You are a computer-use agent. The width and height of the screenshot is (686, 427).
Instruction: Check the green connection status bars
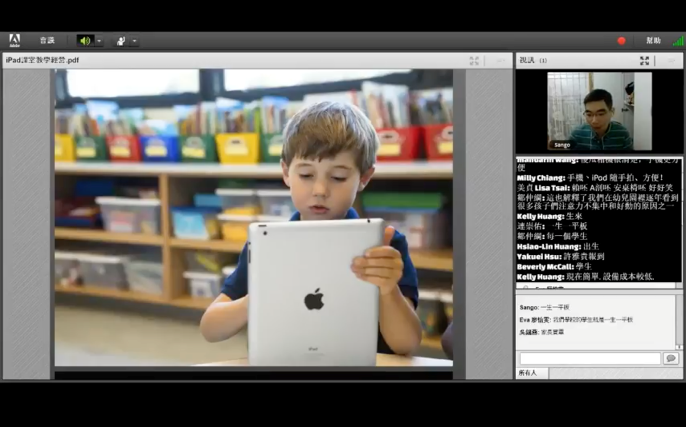[x=678, y=40]
